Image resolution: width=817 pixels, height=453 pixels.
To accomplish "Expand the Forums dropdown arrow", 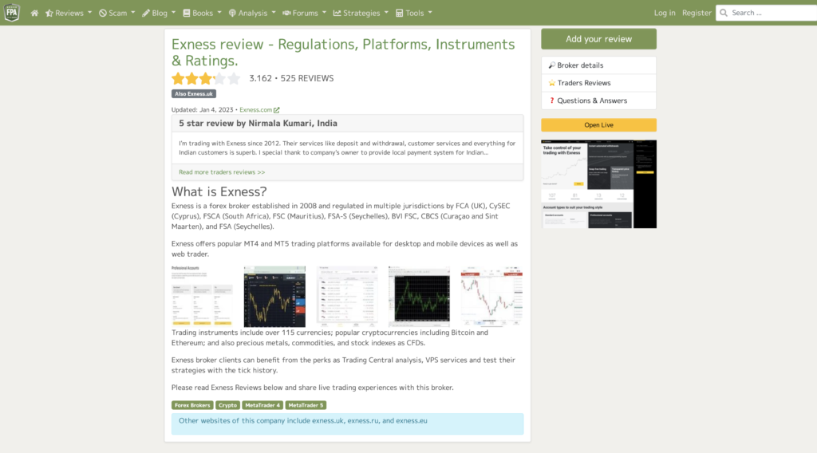I will click(324, 13).
